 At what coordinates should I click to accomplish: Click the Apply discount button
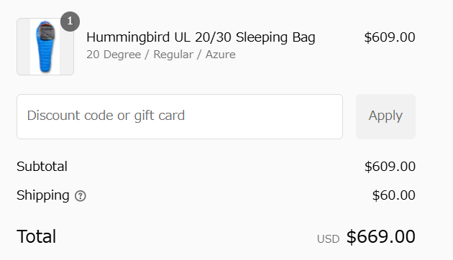385,116
